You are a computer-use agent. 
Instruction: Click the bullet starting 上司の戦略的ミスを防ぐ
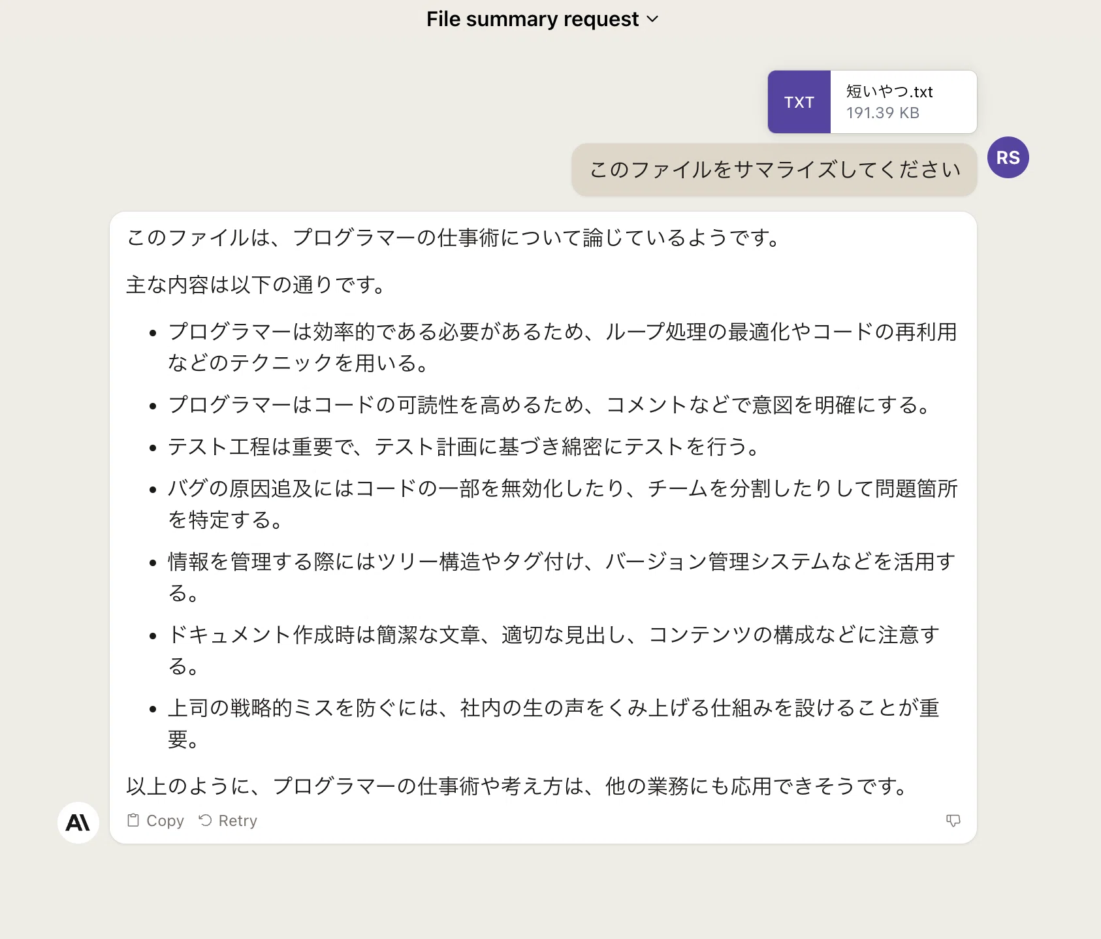click(x=554, y=724)
